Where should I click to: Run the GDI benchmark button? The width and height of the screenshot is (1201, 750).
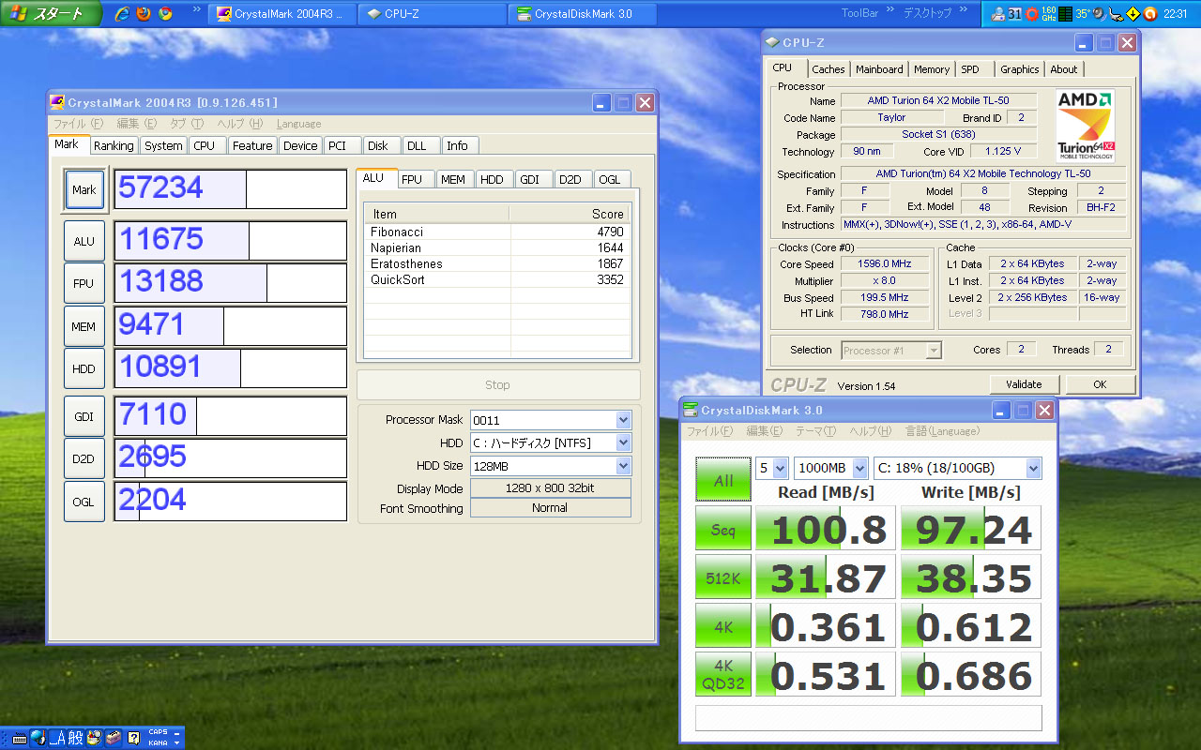click(x=84, y=416)
